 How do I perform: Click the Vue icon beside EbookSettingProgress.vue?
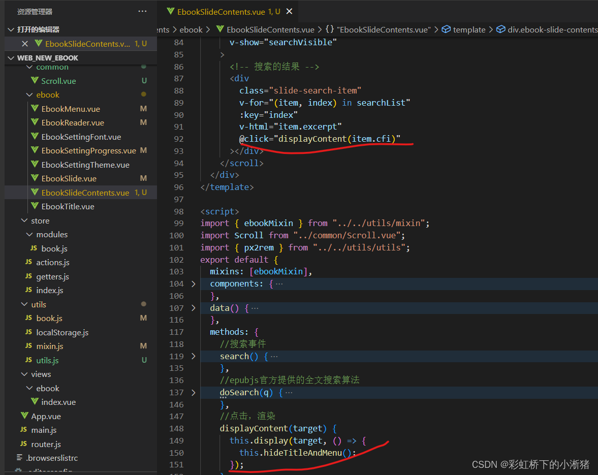pos(35,150)
